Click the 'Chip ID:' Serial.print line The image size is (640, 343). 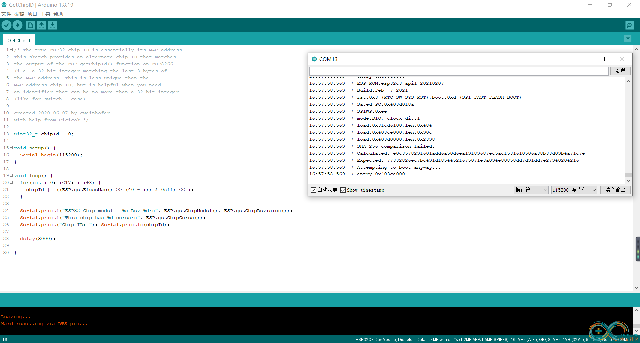pos(95,225)
